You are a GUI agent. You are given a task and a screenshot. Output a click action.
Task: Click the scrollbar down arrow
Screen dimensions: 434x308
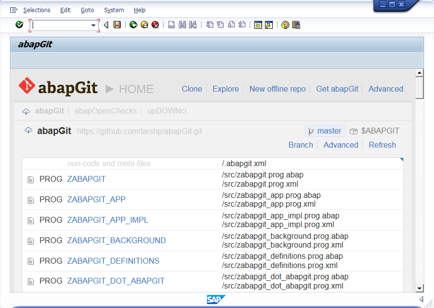pyautogui.click(x=419, y=289)
